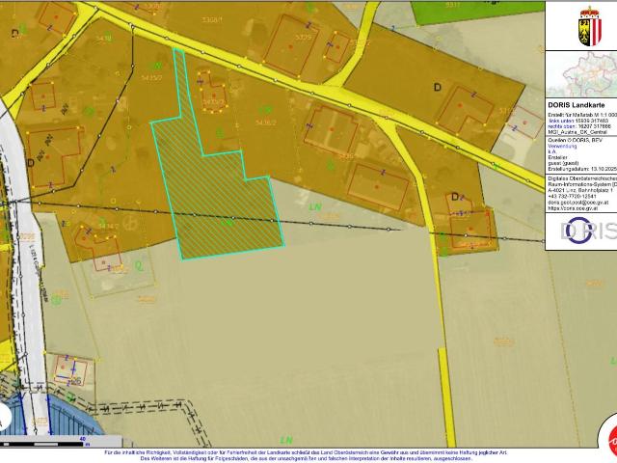The height and width of the screenshot is (463, 617).
Task: Click the D zoning label near top-left
Action: pos(15,32)
